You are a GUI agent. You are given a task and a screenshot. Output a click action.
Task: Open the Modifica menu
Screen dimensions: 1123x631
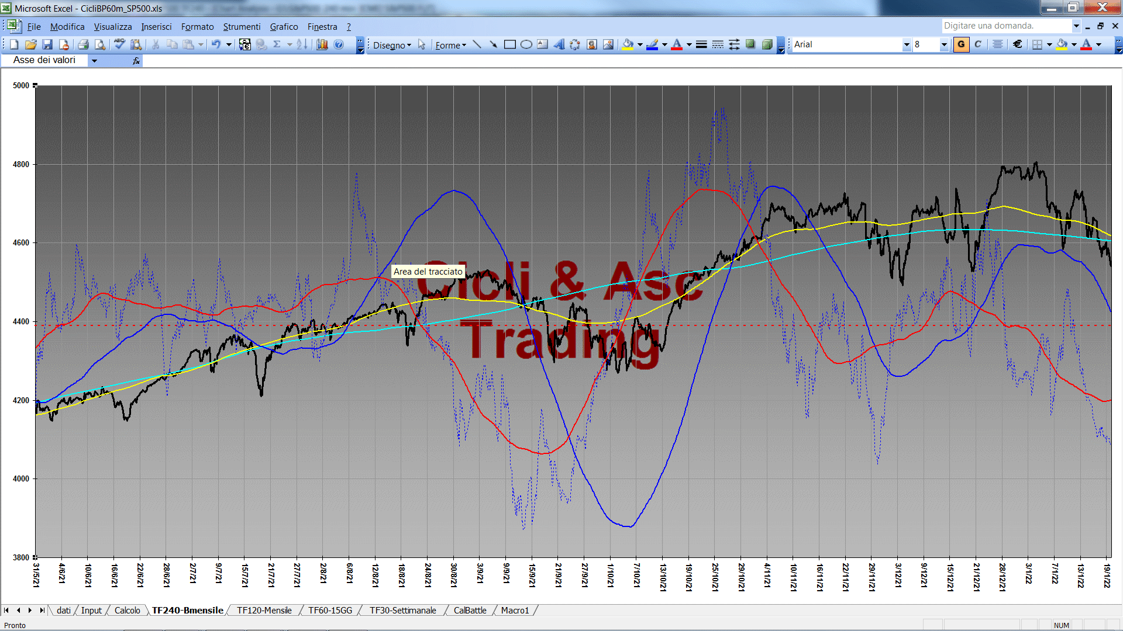click(67, 27)
